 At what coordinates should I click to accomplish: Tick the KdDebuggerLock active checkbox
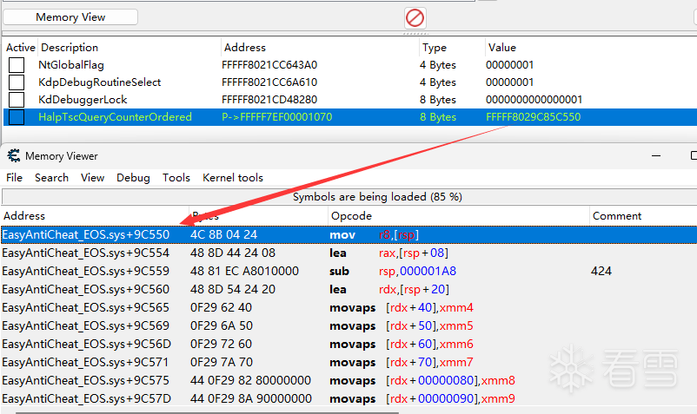(17, 100)
